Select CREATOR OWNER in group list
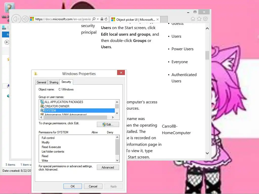The image size is (259, 194). coord(57,106)
